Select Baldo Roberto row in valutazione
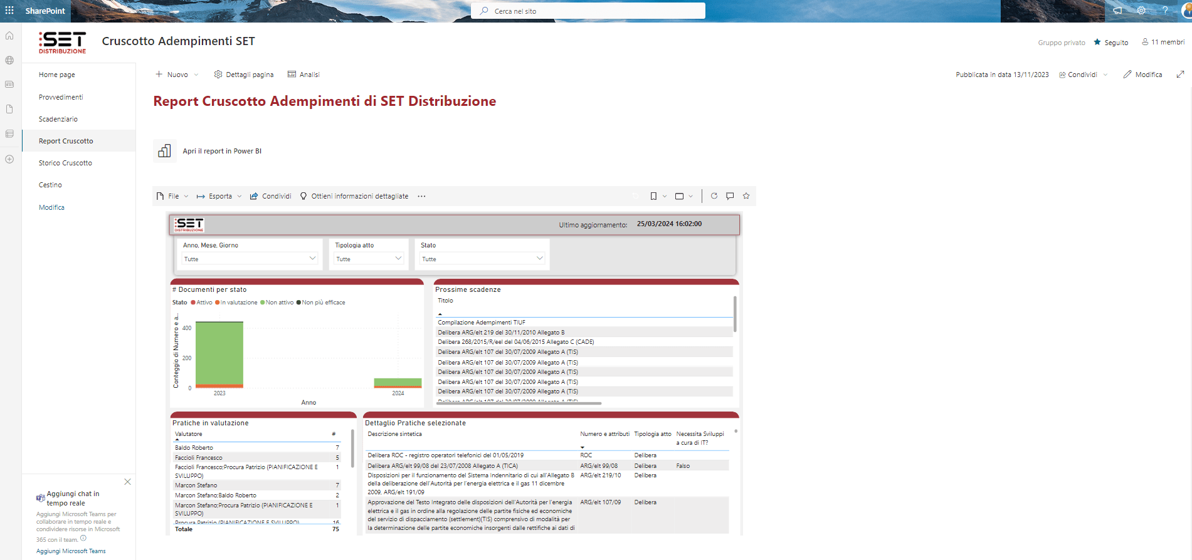Image resolution: width=1192 pixels, height=560 pixels. click(x=257, y=448)
